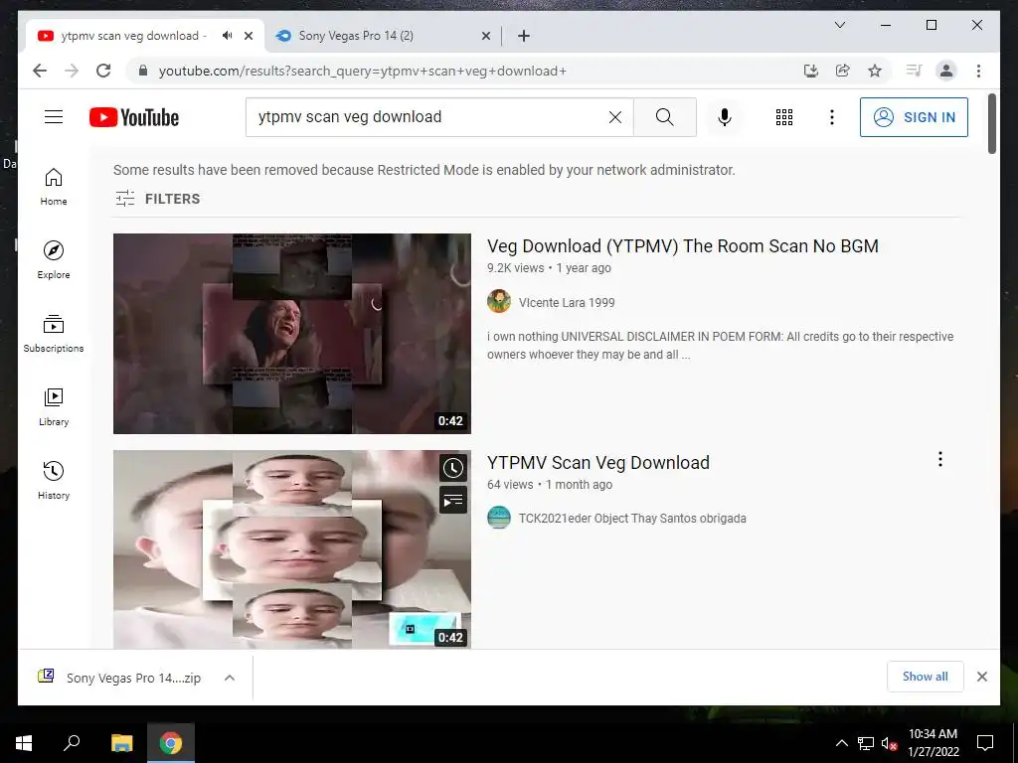The image size is (1018, 763).
Task: Open File Explorer from the taskbar
Action: 121,743
